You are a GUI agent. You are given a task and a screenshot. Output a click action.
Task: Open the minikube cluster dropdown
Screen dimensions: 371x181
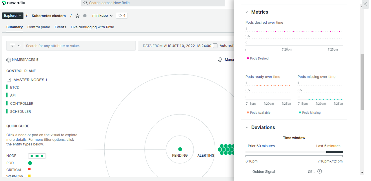pyautogui.click(x=102, y=16)
